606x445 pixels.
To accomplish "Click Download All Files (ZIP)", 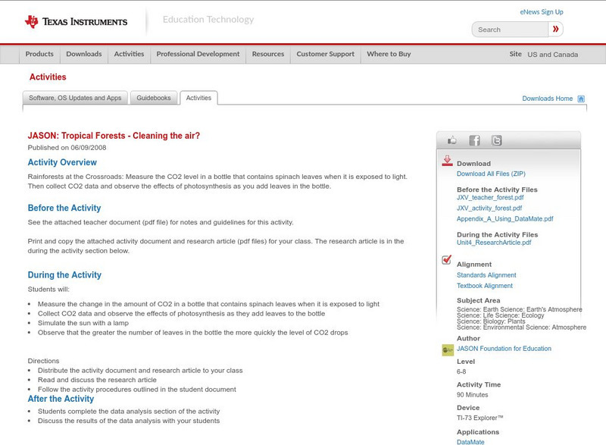I will [x=491, y=174].
